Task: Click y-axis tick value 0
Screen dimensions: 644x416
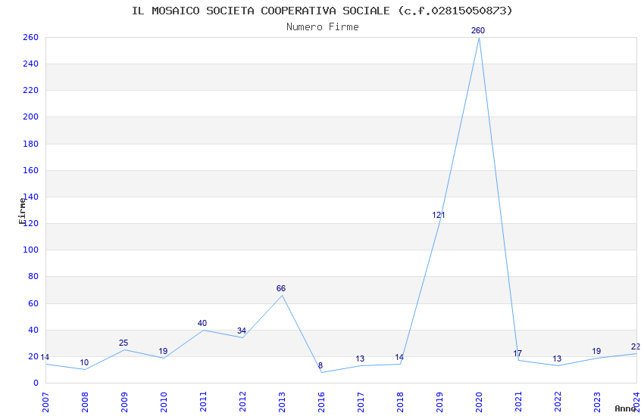Action: coord(36,383)
